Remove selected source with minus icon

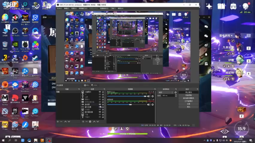86,121
